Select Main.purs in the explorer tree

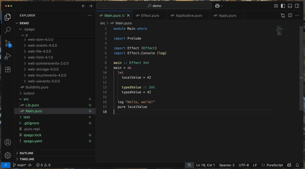(55, 111)
